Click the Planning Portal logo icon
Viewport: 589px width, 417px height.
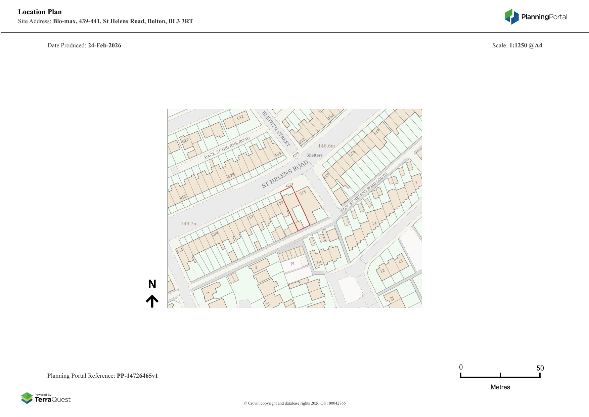click(x=511, y=16)
